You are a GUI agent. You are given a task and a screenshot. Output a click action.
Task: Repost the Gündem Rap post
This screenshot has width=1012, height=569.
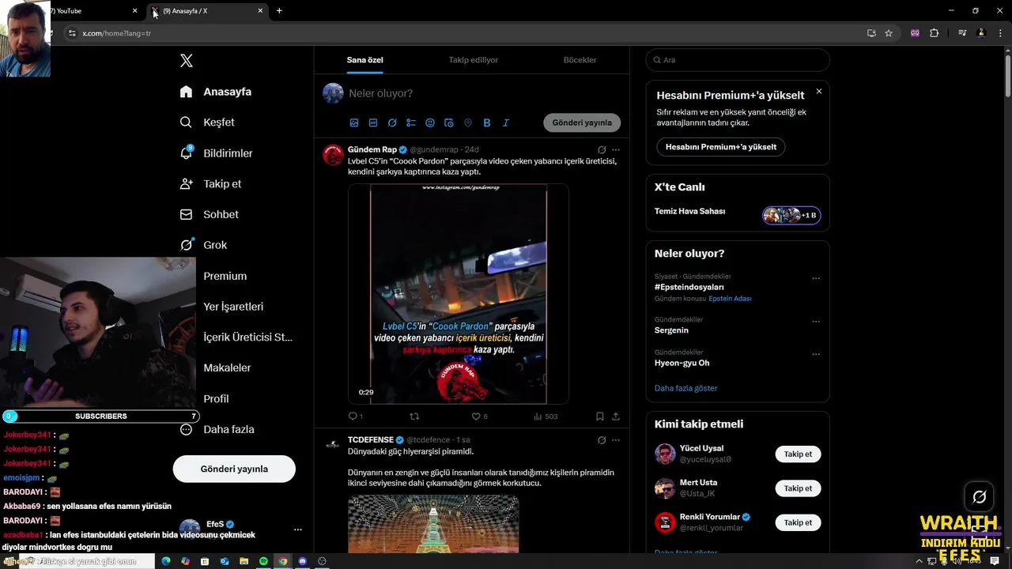point(414,416)
